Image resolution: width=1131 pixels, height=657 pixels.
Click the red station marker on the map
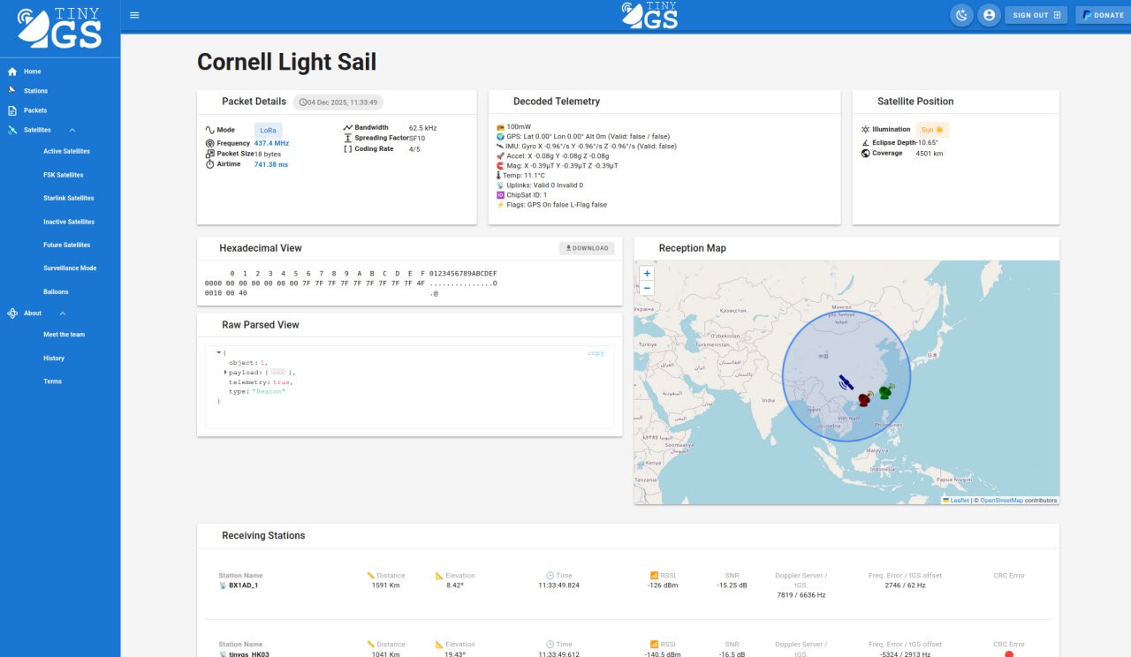pyautogui.click(x=864, y=398)
